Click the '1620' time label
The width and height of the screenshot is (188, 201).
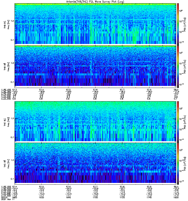tap(41, 197)
